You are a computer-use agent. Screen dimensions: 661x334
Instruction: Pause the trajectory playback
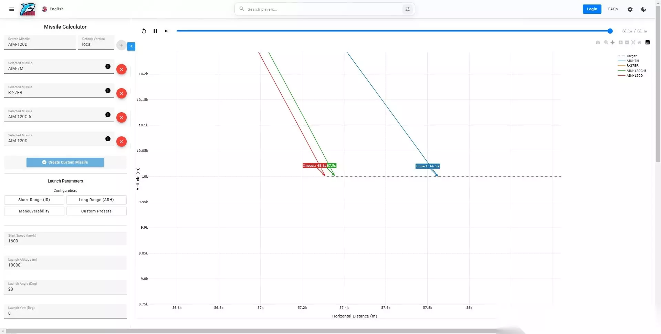pos(155,31)
